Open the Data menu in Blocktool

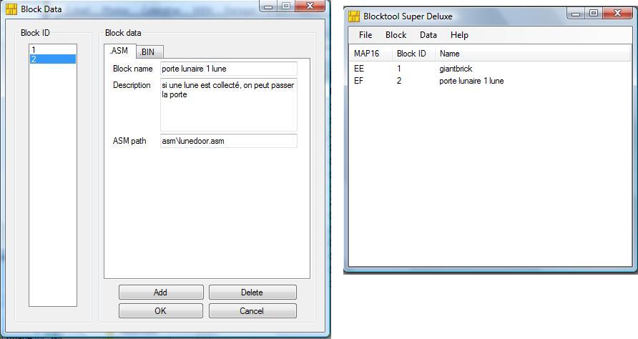pyautogui.click(x=428, y=35)
